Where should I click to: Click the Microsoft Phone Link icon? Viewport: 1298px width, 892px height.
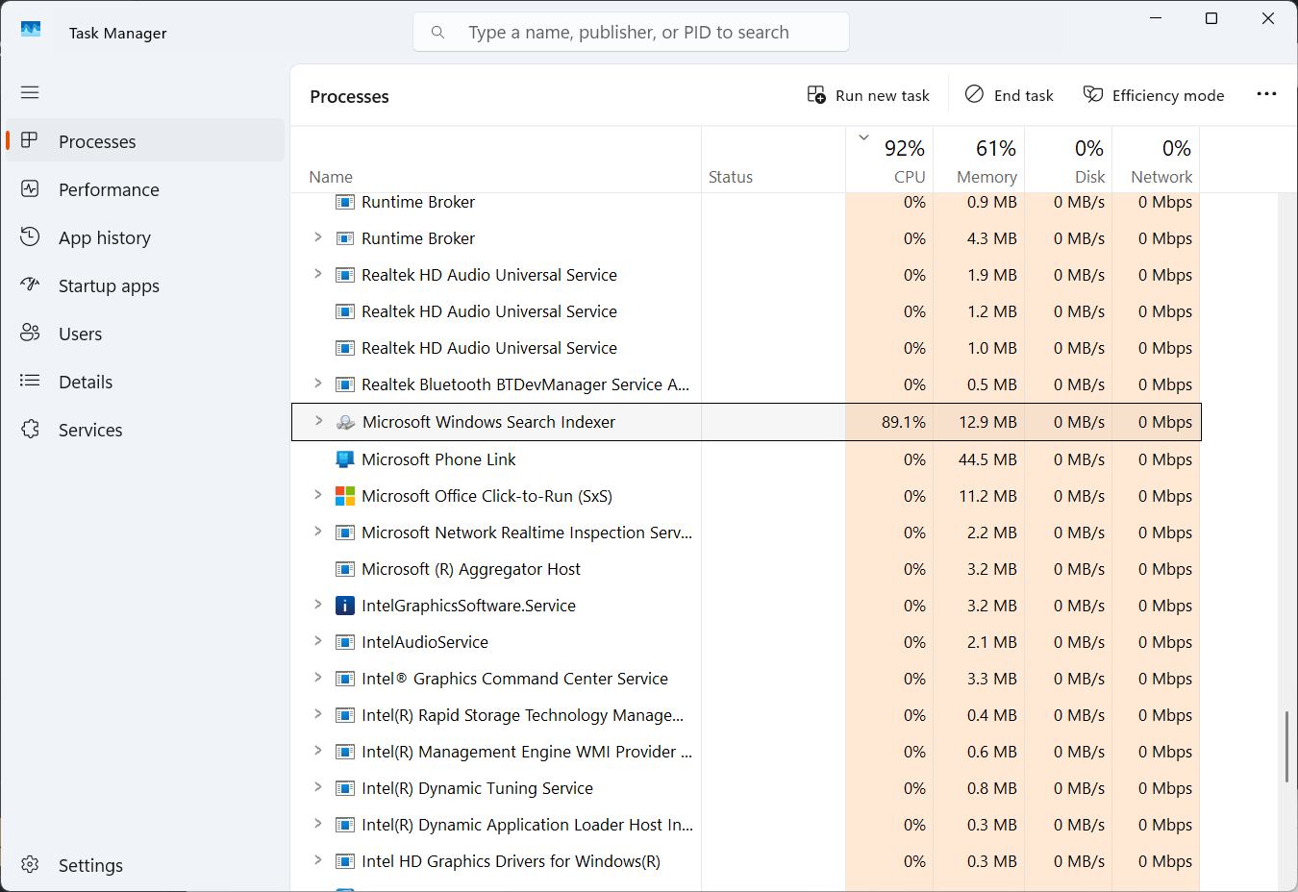click(344, 459)
